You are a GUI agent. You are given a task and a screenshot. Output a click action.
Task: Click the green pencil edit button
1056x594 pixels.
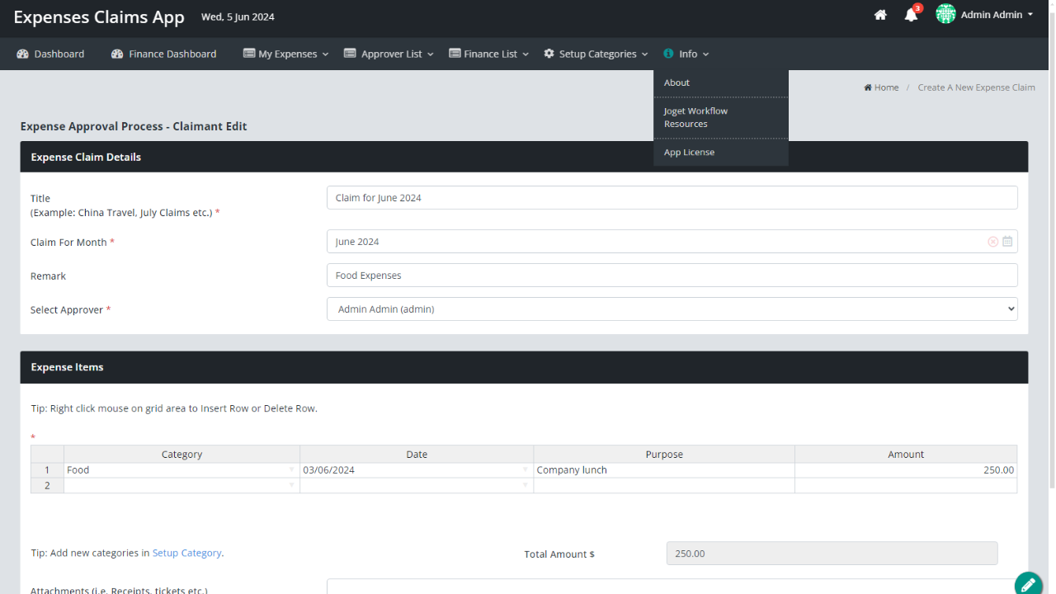click(1028, 584)
